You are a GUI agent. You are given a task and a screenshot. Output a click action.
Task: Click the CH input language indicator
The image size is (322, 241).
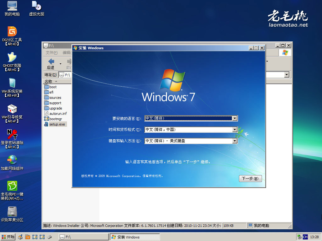[x=305, y=237]
